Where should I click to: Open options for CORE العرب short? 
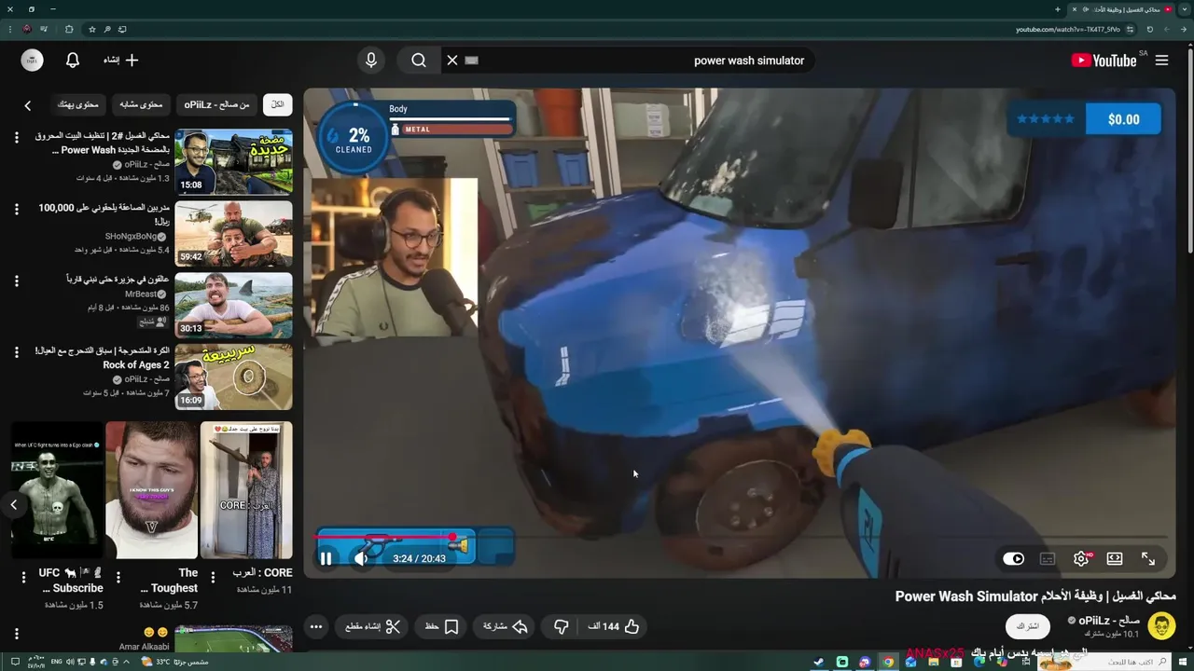(213, 576)
